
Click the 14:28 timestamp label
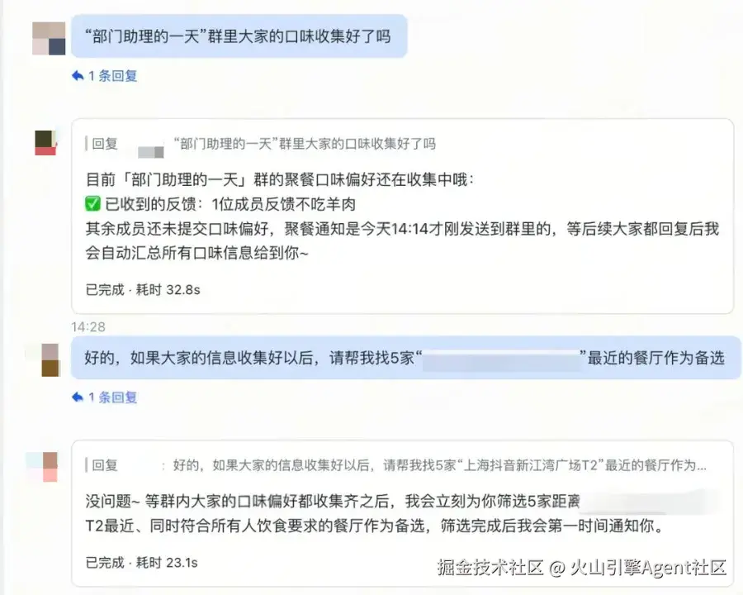[88, 326]
